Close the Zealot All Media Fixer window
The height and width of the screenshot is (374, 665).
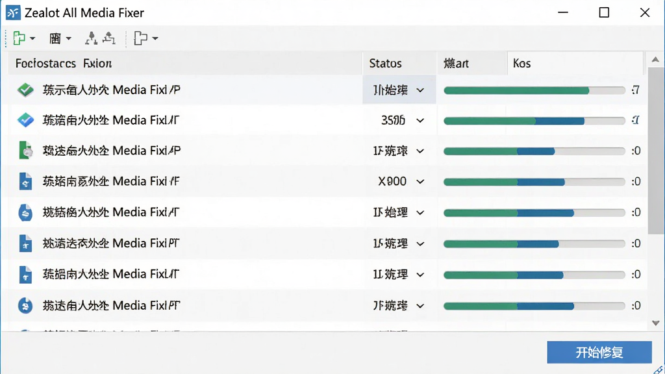point(645,13)
